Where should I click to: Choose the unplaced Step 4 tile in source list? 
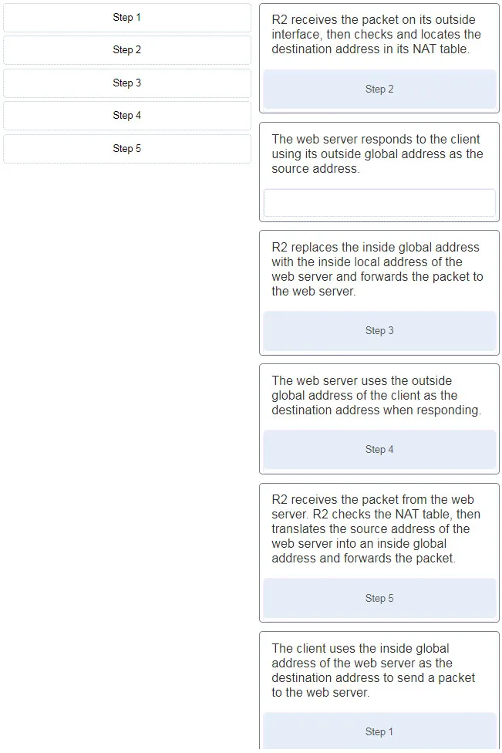tap(126, 115)
